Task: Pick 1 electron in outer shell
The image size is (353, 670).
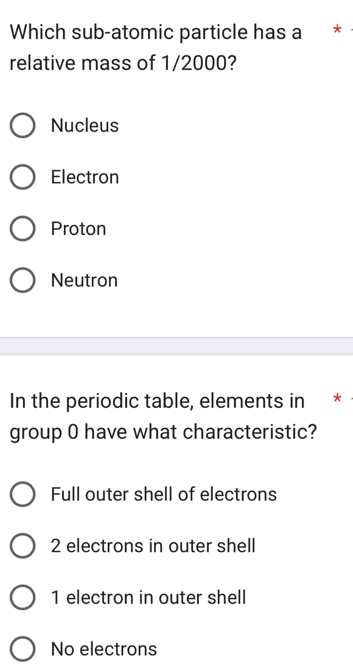Action: (23, 597)
